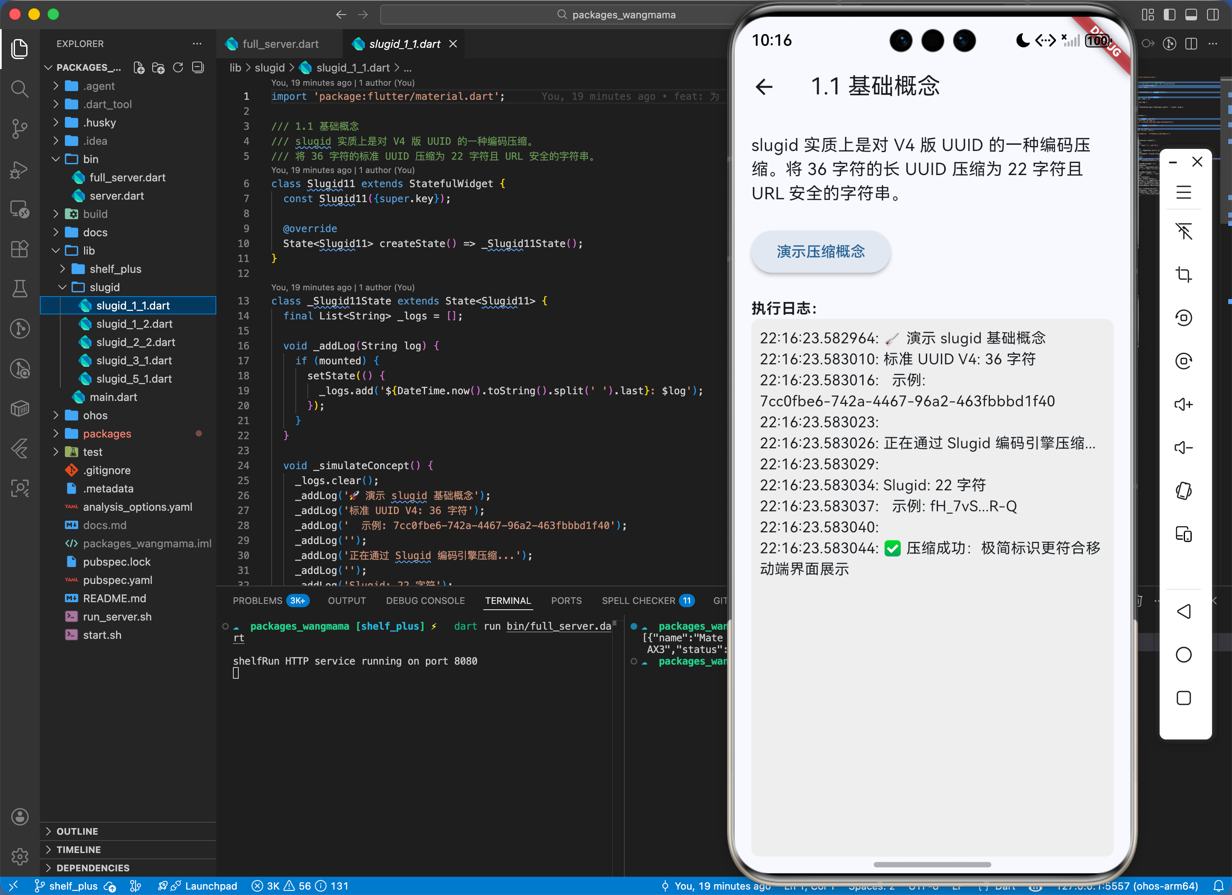Open the Source Control view
Viewport: 1232px width, 895px height.
click(x=20, y=129)
